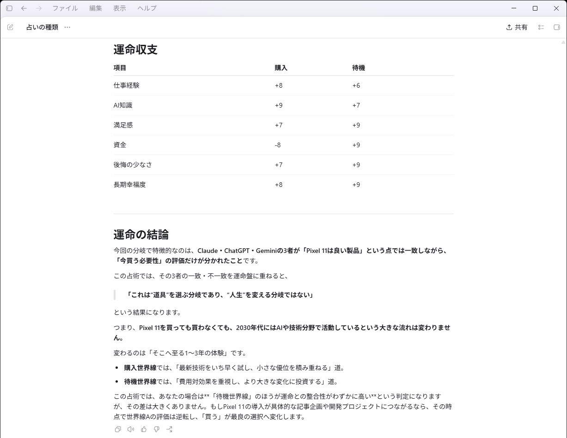The height and width of the screenshot is (438, 567).
Task: Click the text という結果になります。
Action: point(147,312)
